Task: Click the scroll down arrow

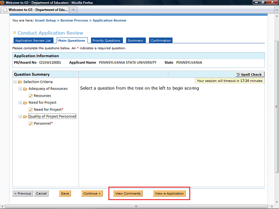Action: tap(276, 202)
